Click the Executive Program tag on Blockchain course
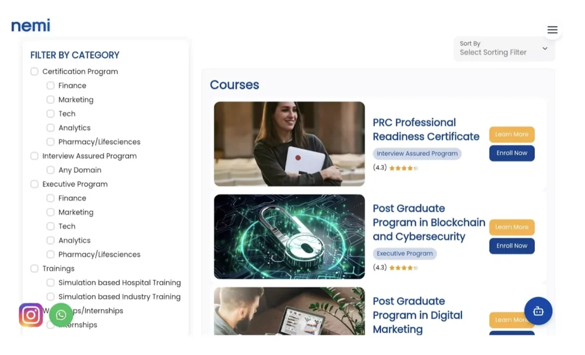585x355 pixels. point(404,253)
